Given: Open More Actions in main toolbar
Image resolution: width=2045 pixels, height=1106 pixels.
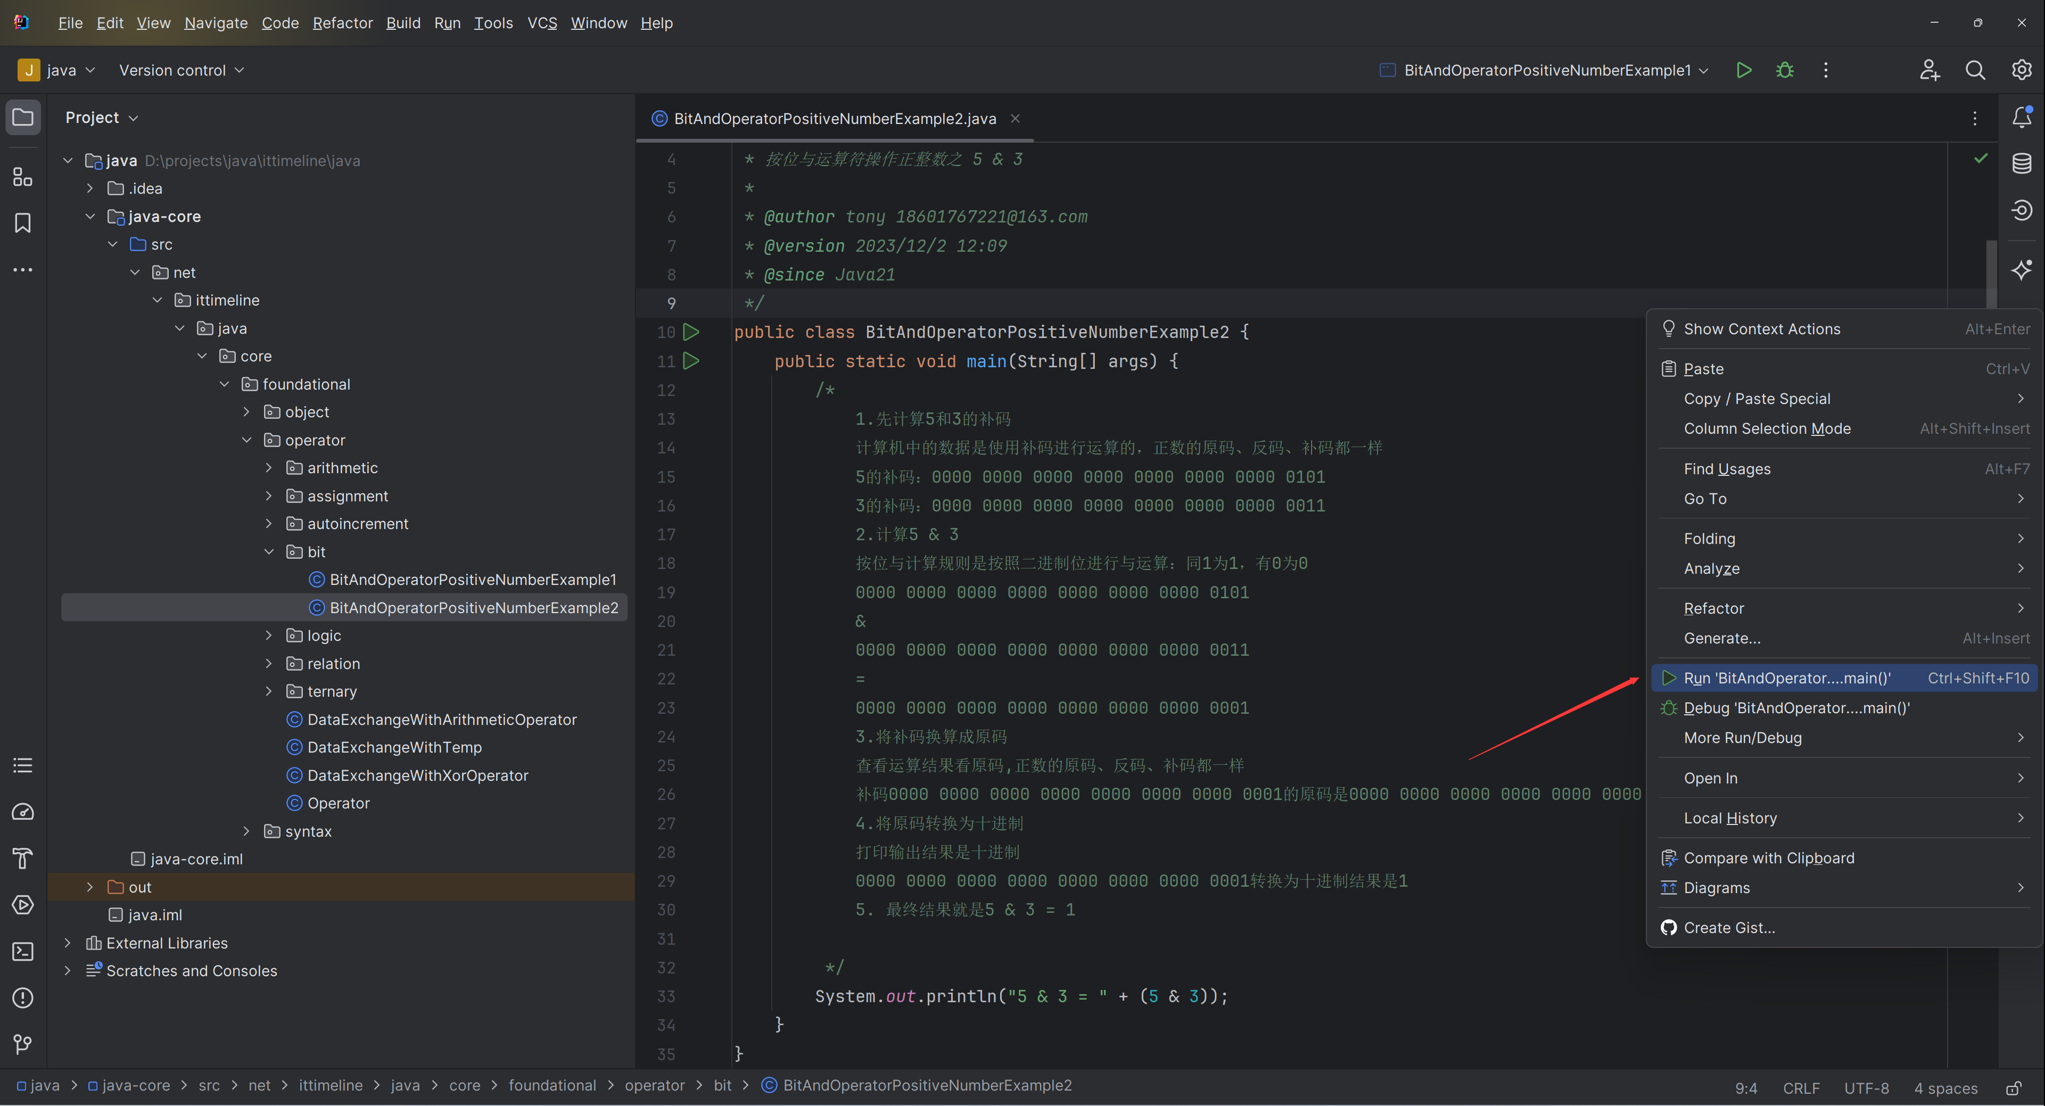Looking at the screenshot, I should coord(1825,70).
